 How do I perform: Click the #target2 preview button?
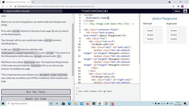click(150, 35)
